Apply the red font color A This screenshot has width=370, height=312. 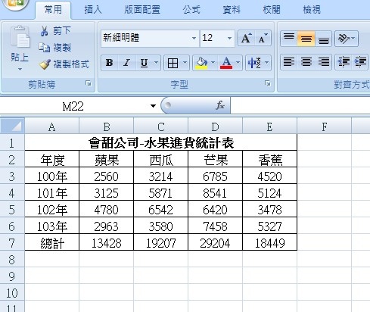pyautogui.click(x=226, y=63)
